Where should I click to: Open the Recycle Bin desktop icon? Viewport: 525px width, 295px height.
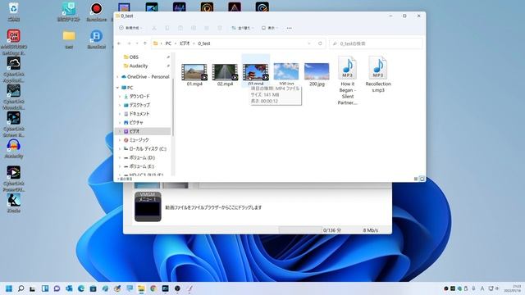pyautogui.click(x=14, y=11)
